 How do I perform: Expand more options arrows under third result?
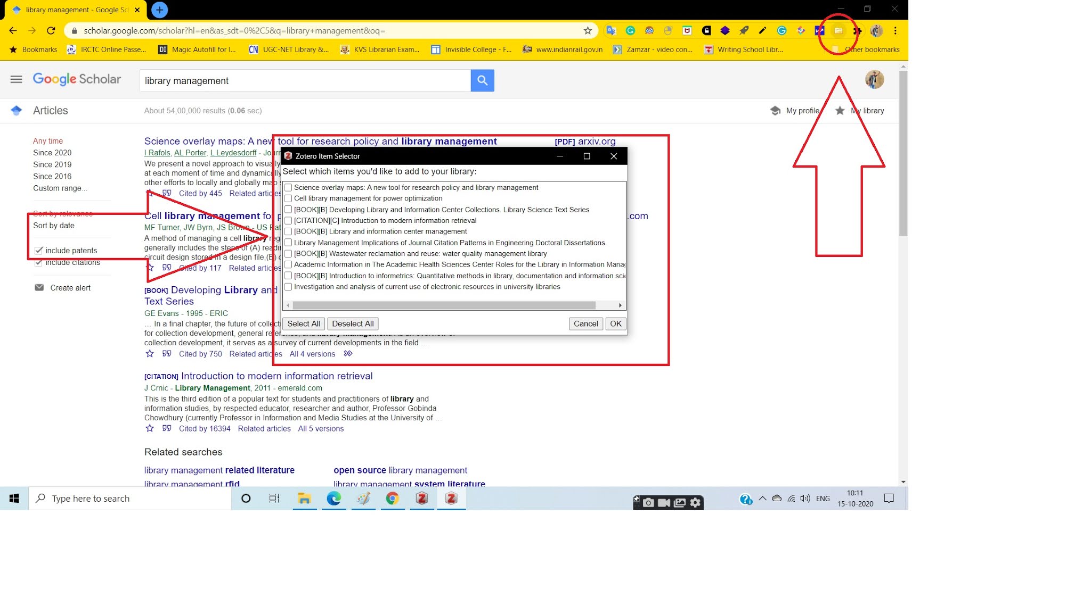[x=348, y=354]
